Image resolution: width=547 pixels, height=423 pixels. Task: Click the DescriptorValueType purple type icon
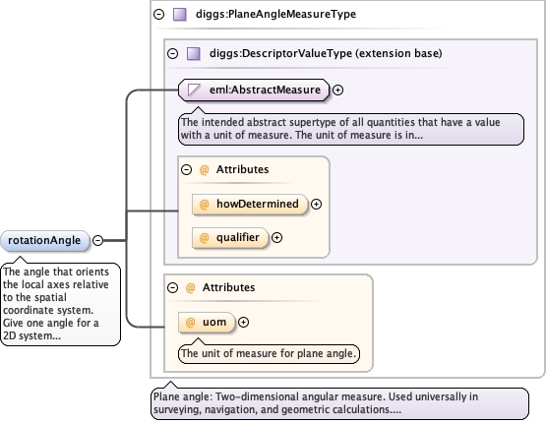[x=194, y=54]
